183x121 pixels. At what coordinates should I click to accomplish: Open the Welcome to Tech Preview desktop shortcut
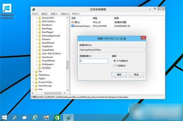7,11
